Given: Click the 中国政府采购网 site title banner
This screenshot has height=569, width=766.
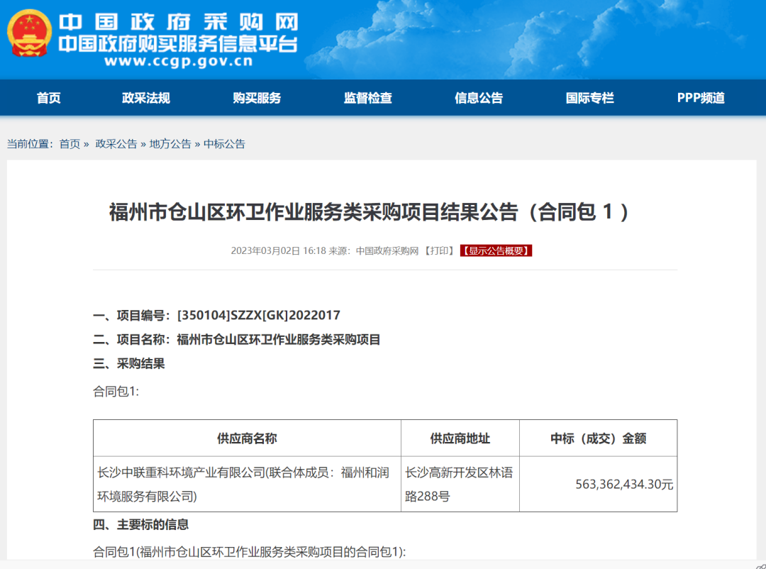Looking at the screenshot, I should click(178, 22).
